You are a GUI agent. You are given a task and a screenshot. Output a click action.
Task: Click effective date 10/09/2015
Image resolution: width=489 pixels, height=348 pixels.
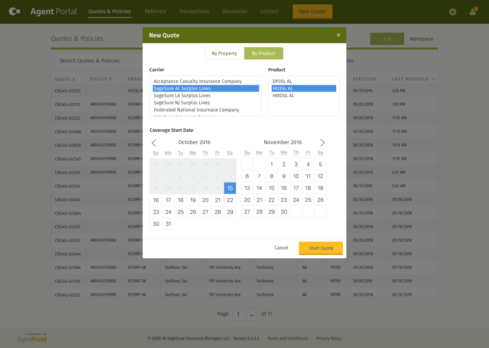tap(363, 281)
